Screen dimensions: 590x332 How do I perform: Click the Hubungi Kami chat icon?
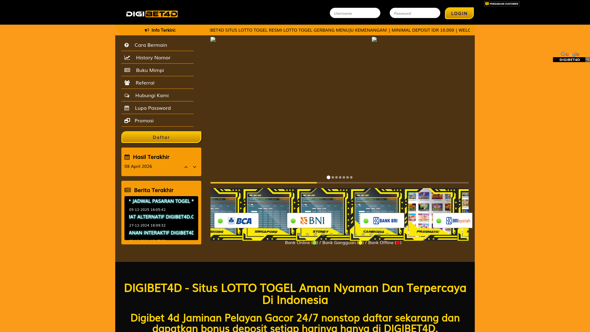coord(127,95)
